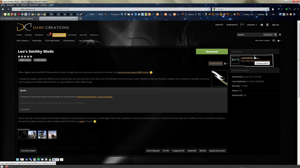Click the Pin File button
The height and width of the screenshot is (168, 300).
coord(166,151)
